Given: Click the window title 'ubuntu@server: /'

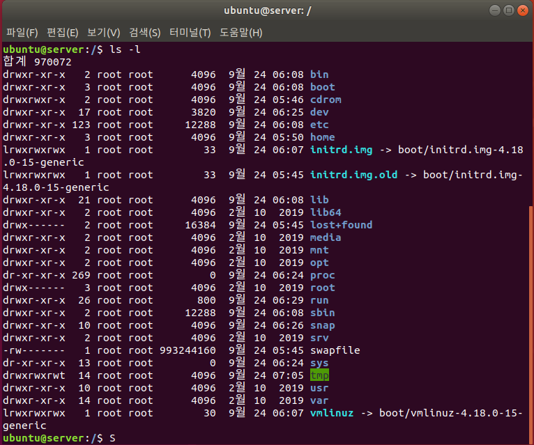Looking at the screenshot, I should pos(267,10).
